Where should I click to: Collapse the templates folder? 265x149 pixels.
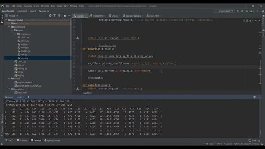tap(9, 89)
